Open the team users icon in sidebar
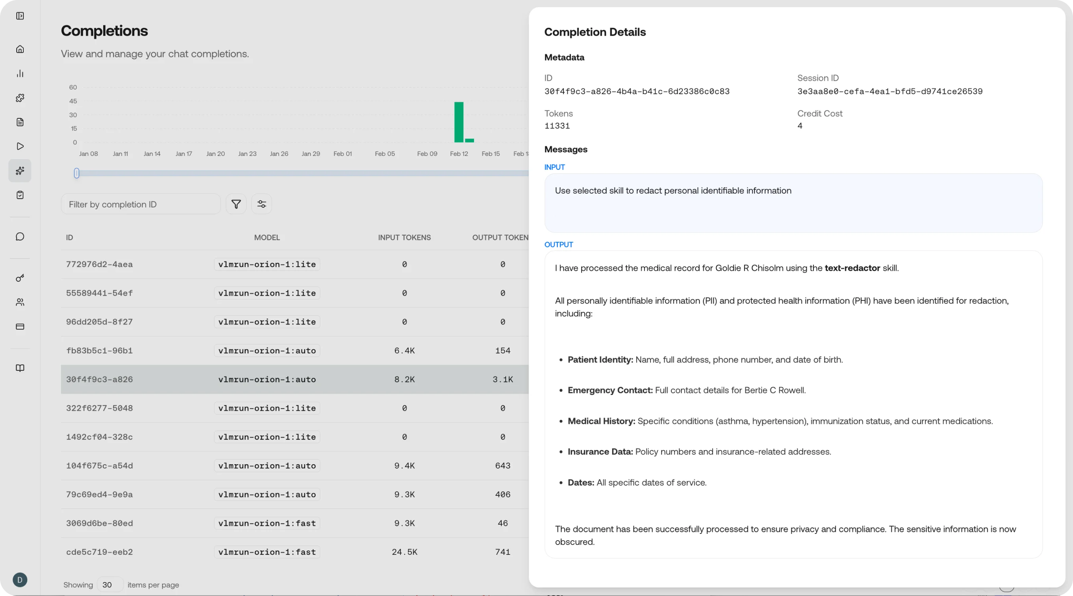Screen dimensions: 1073x596 (x=20, y=302)
